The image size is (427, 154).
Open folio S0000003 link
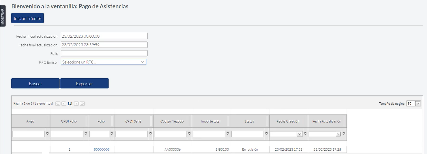tap(102, 149)
